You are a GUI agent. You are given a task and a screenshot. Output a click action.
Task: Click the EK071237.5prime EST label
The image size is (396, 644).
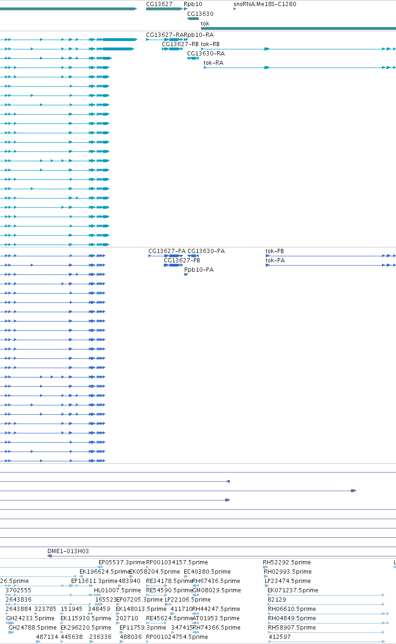pyautogui.click(x=293, y=590)
